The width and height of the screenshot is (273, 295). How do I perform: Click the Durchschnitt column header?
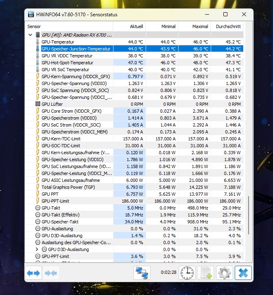[227, 26]
